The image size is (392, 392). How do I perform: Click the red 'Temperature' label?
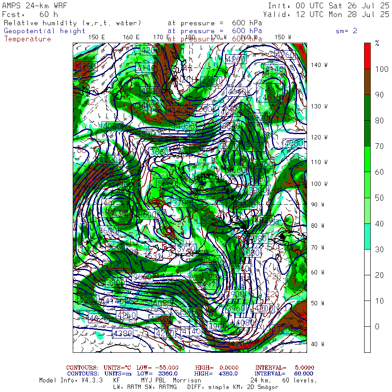[x=27, y=39]
